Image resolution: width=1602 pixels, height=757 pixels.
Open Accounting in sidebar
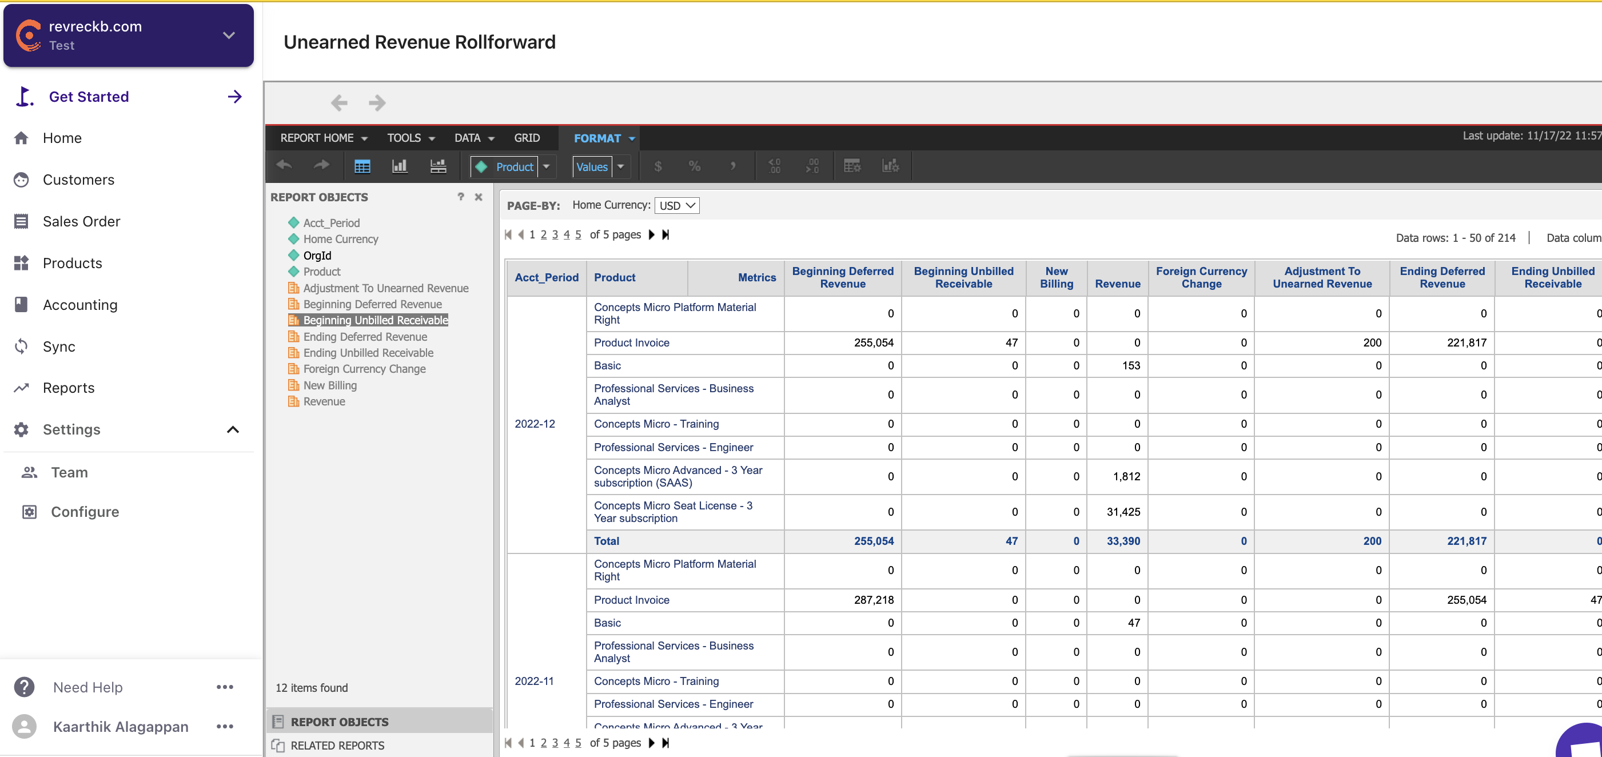79,305
